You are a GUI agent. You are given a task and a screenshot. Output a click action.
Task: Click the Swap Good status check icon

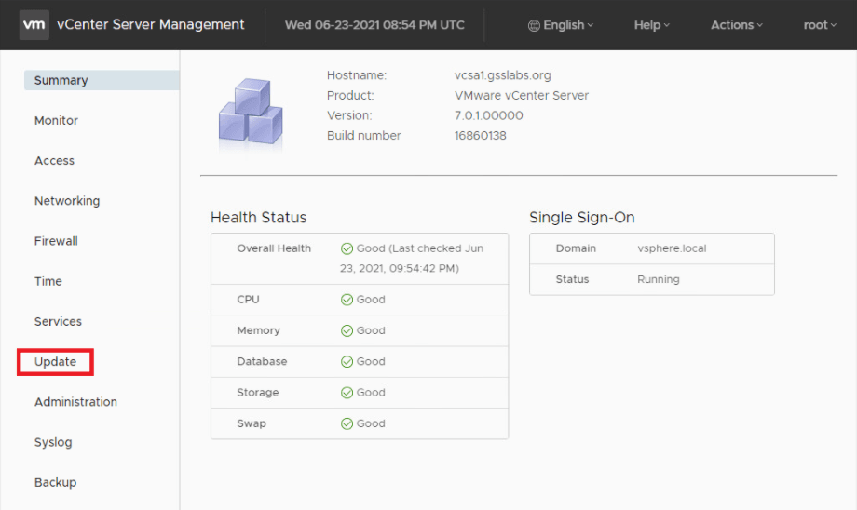[347, 423]
